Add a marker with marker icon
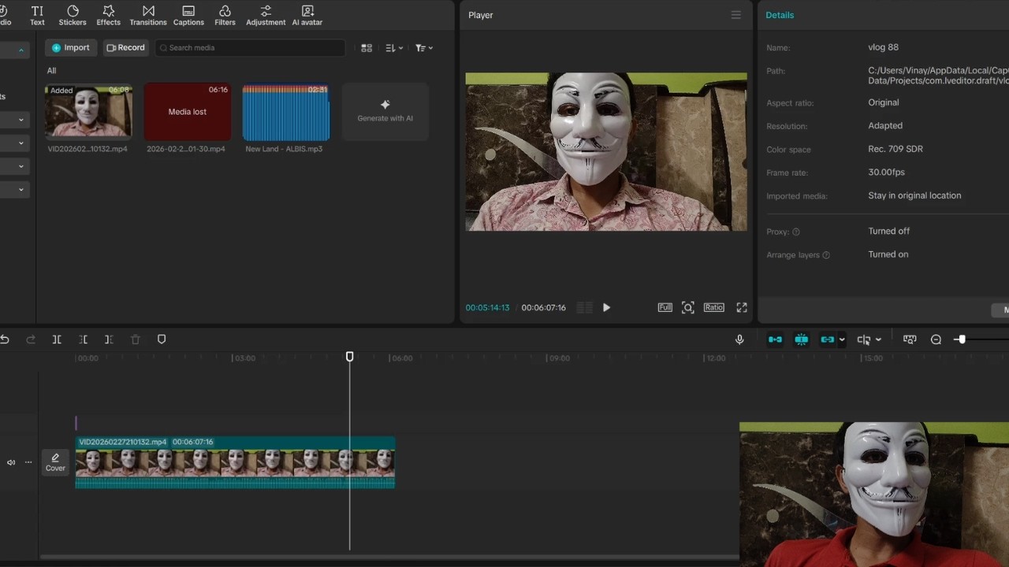The width and height of the screenshot is (1009, 567). click(x=162, y=339)
